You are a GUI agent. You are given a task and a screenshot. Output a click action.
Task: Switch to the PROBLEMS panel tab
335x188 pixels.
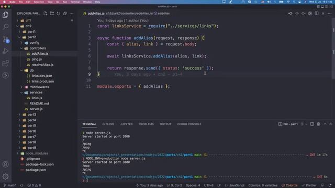pos(146,124)
